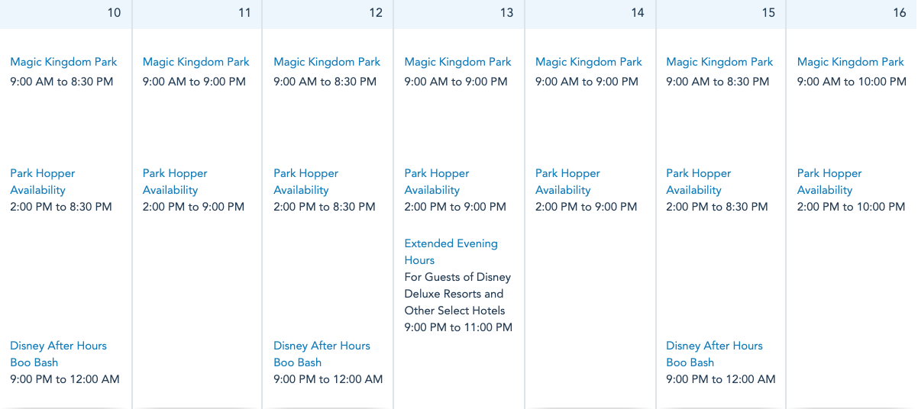Image resolution: width=918 pixels, height=409 pixels.
Task: Click Disney After Hours Boo Bash on day 12
Action: point(322,354)
